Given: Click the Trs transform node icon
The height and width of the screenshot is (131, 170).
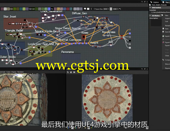Looking at the screenshot, I should pos(65,9).
